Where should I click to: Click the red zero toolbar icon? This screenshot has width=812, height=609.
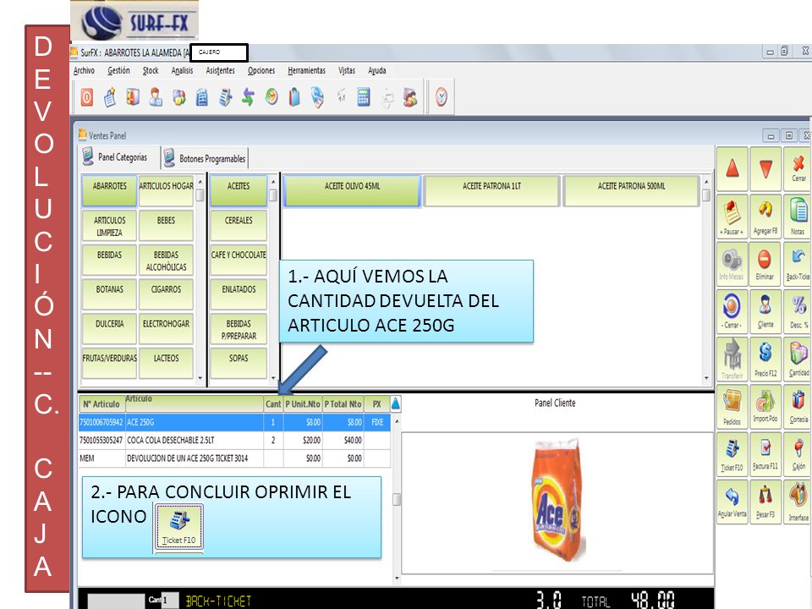(x=87, y=96)
